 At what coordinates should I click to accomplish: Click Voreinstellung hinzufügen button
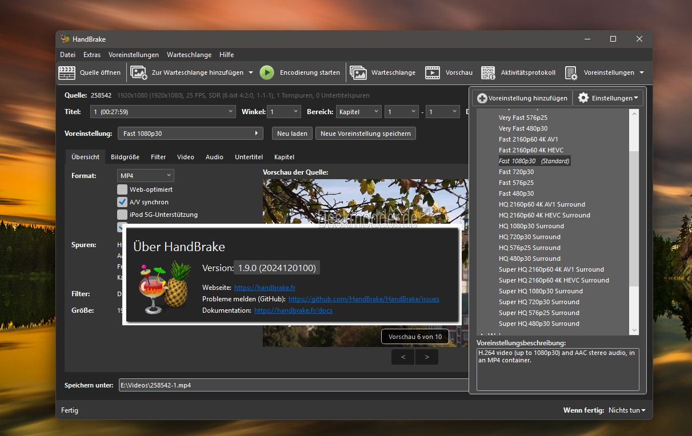click(x=522, y=98)
